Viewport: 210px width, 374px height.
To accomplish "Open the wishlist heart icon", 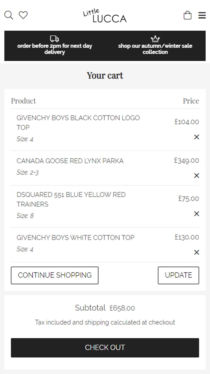I will click(23, 15).
